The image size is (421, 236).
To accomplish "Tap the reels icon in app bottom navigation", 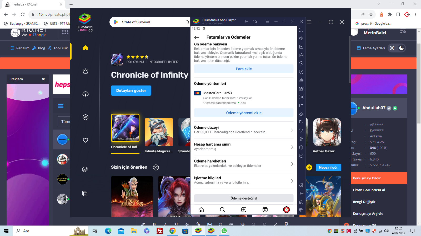I will point(265,210).
